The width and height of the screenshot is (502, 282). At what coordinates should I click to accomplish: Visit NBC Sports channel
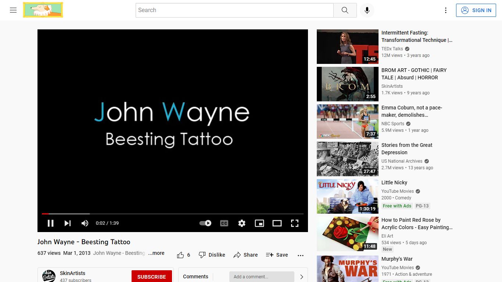[393, 124]
